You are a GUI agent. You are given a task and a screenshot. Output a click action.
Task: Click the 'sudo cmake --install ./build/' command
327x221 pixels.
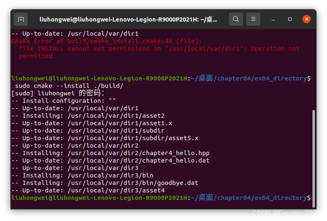(69, 86)
